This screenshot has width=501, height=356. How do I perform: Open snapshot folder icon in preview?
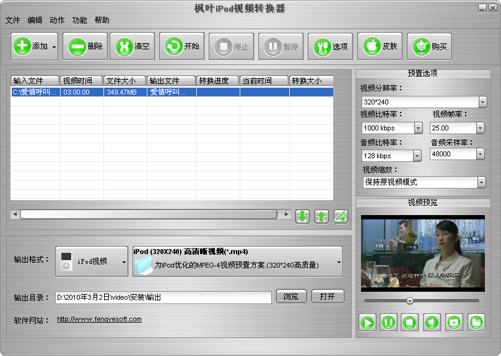(476, 323)
